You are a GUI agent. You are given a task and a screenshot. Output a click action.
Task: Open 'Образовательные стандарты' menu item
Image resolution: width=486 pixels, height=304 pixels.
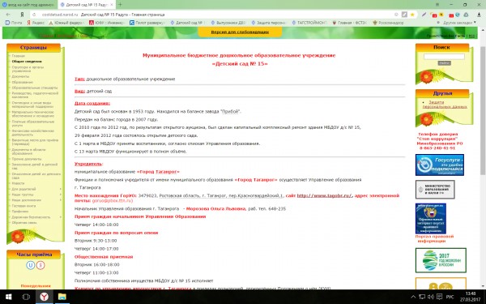(x=35, y=88)
